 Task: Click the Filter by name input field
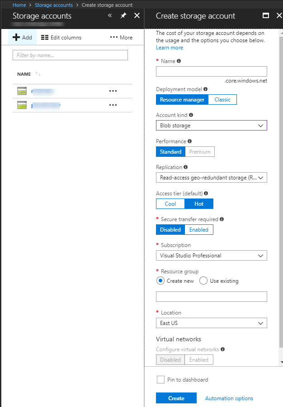point(70,54)
